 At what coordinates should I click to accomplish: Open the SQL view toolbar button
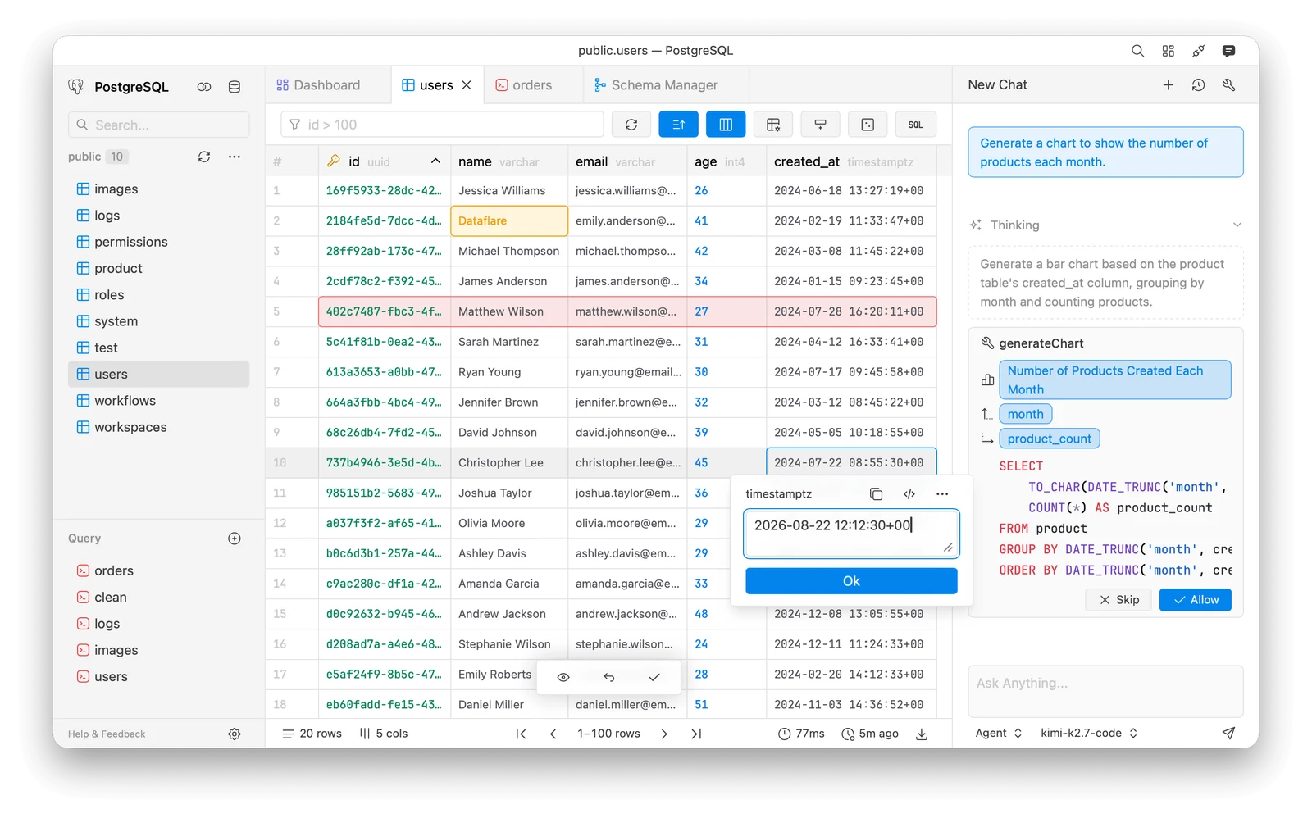915,125
